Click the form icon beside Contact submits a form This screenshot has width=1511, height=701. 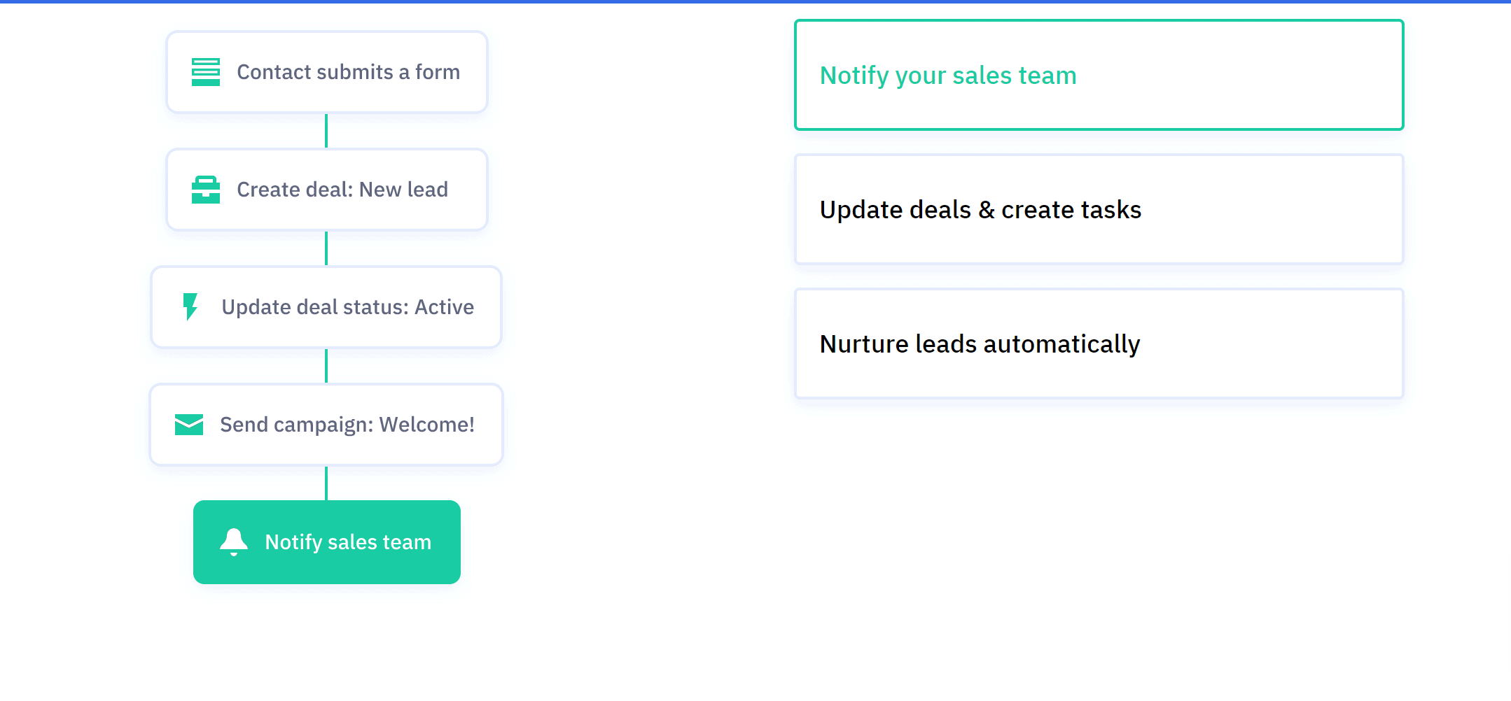pos(206,72)
